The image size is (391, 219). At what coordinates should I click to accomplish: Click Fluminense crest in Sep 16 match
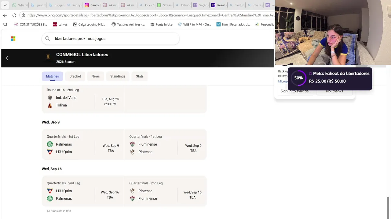tap(132, 199)
